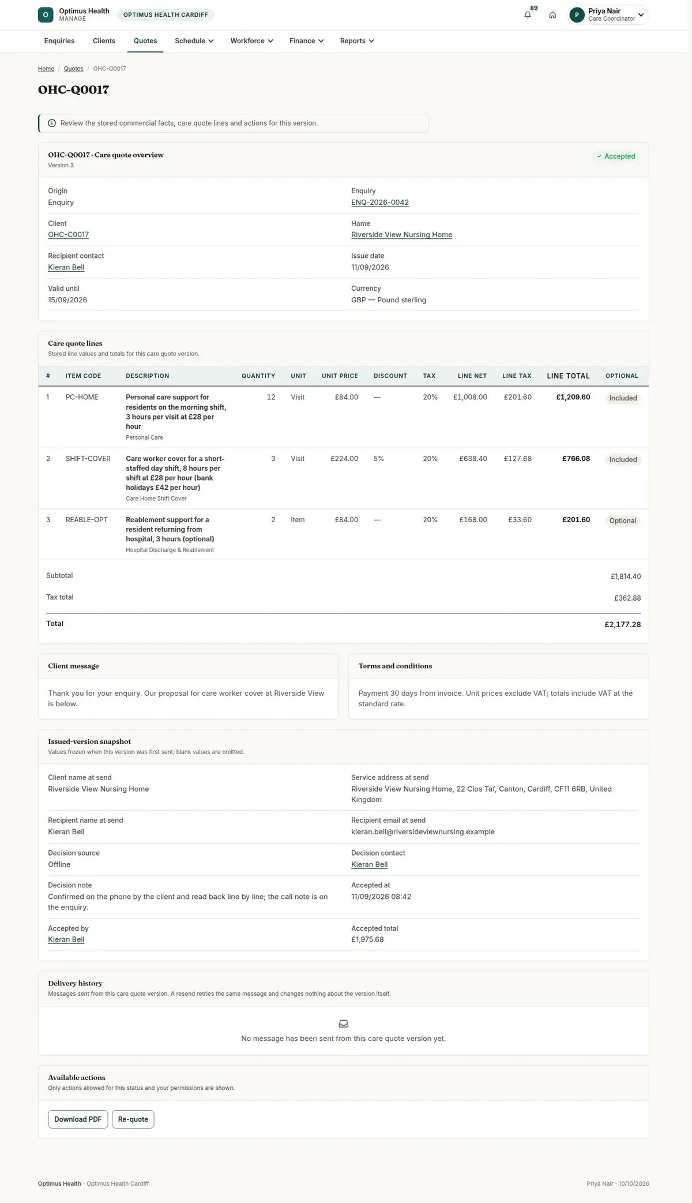Viewport: 692px width, 1203px height.
Task: Click the quote total £2,177.28
Action: (623, 624)
